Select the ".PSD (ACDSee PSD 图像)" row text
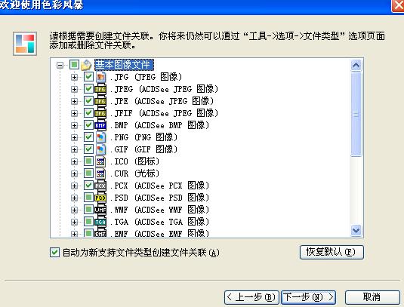Screen dimensions: 404x307 click(x=160, y=198)
